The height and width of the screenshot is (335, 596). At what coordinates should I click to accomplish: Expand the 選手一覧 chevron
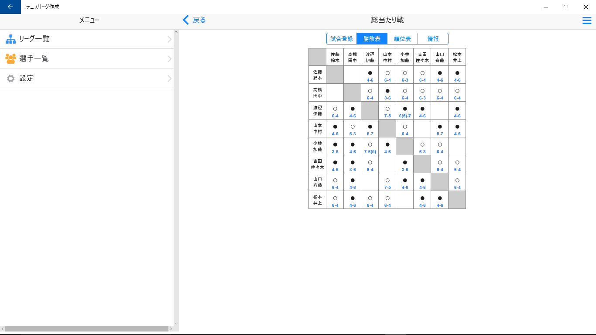click(x=170, y=58)
